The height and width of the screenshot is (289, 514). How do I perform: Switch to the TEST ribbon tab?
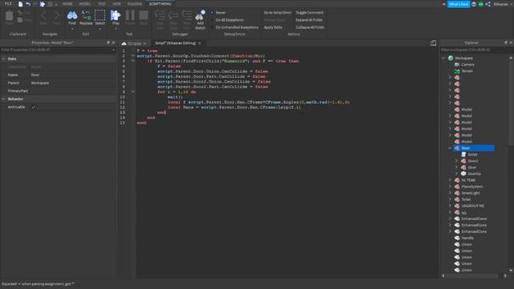(102, 4)
